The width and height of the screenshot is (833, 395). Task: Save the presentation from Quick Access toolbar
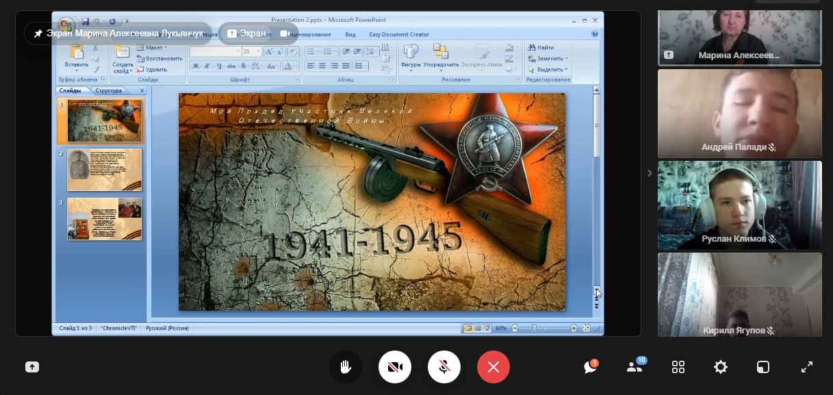tap(86, 22)
